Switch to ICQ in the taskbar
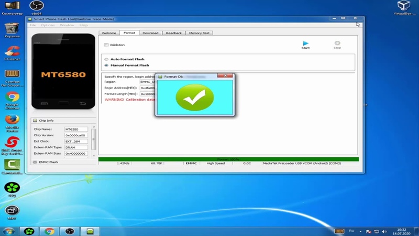This screenshot has height=236, width=419. (x=29, y=231)
